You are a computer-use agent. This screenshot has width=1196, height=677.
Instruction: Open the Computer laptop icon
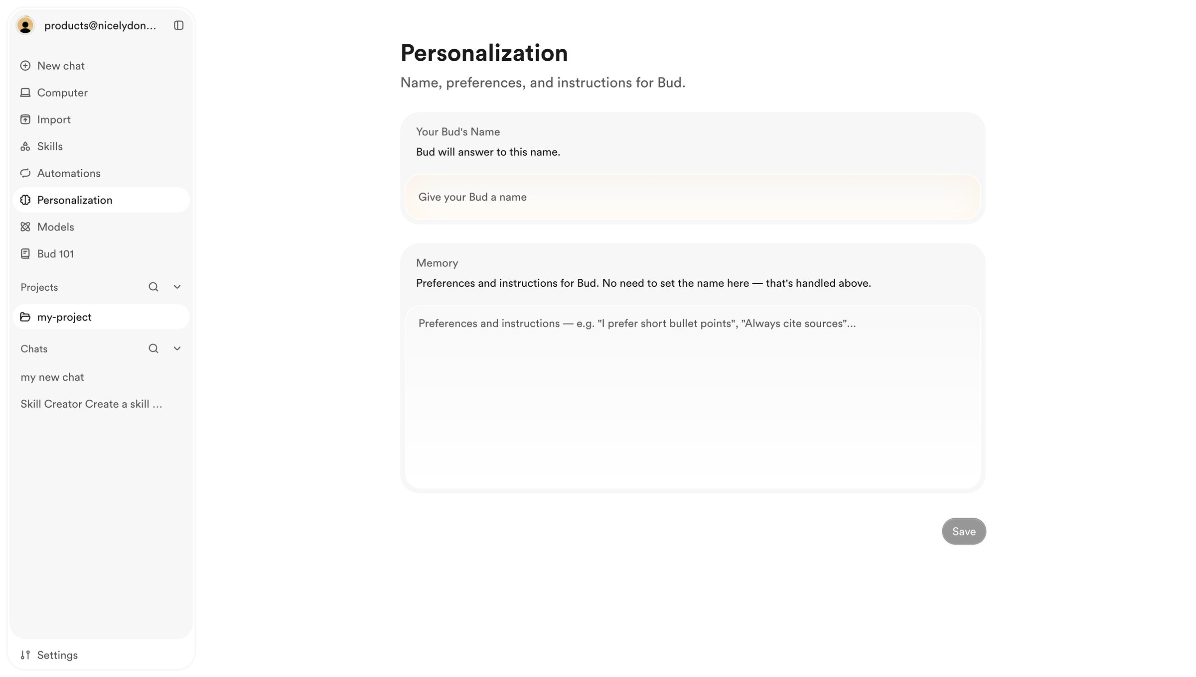coord(25,93)
